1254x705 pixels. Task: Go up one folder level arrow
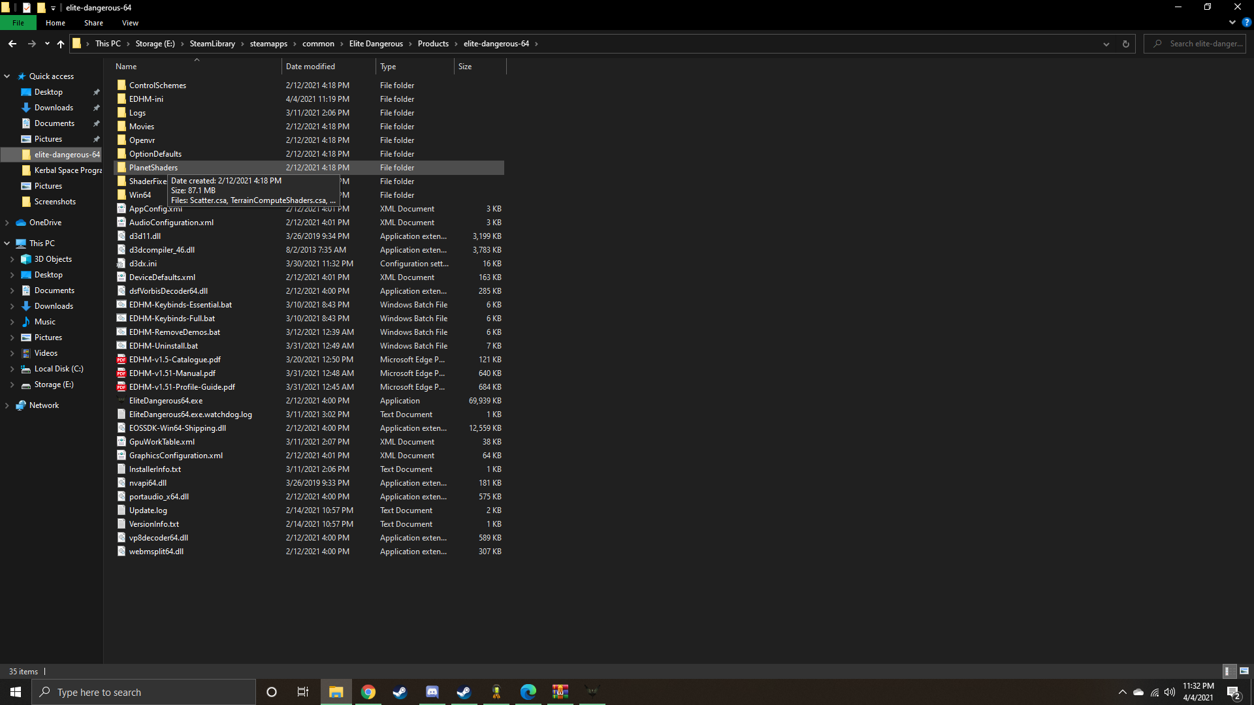click(61, 44)
